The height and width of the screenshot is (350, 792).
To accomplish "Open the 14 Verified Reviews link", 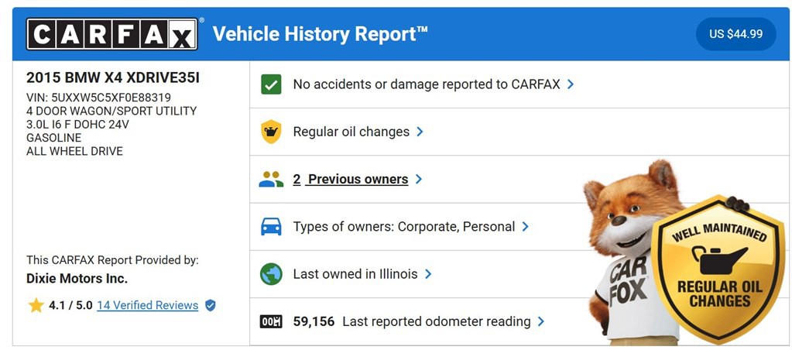I will click(147, 306).
